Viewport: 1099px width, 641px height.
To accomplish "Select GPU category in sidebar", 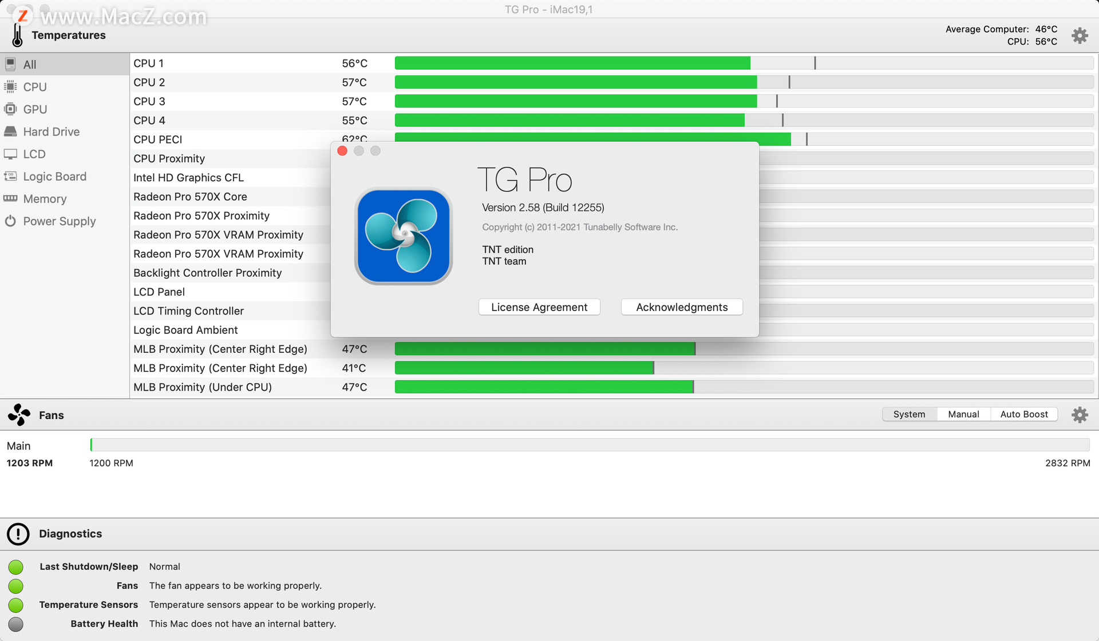I will coord(65,109).
